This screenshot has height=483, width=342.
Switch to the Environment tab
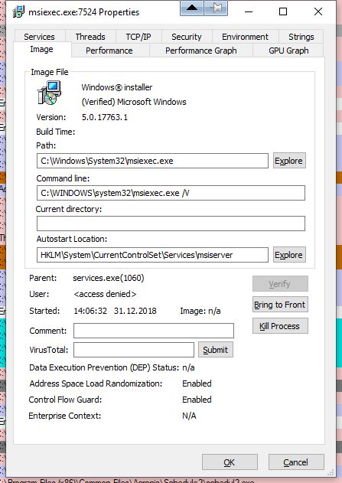[x=245, y=37]
